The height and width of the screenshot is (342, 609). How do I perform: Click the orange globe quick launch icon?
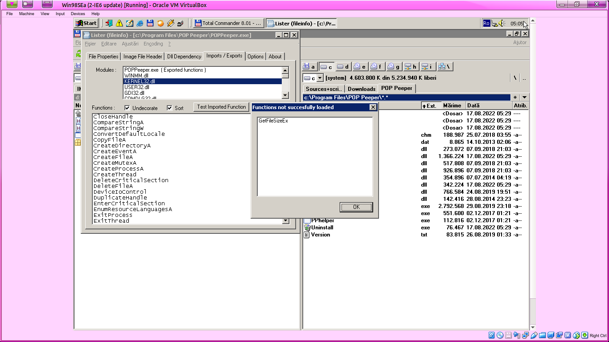click(x=160, y=23)
